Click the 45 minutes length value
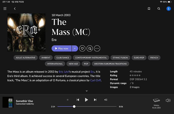174x114 pixels. click(x=136, y=71)
